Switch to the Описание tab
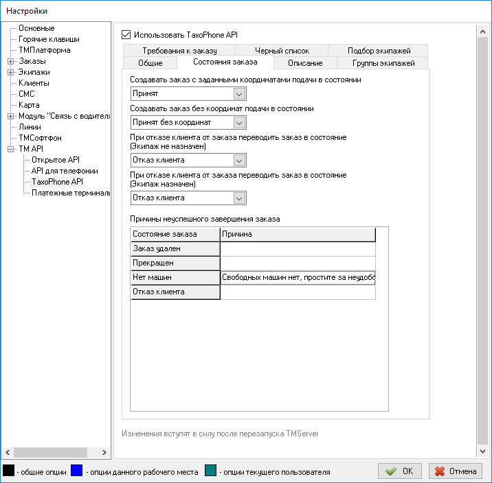 (305, 63)
